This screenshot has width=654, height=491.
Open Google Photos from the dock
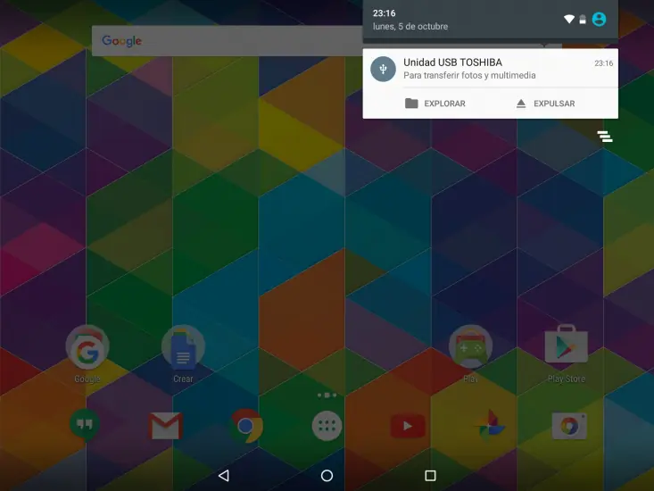489,426
